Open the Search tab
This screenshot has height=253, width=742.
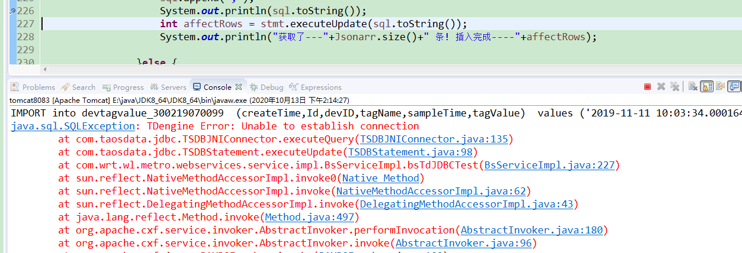[78, 87]
